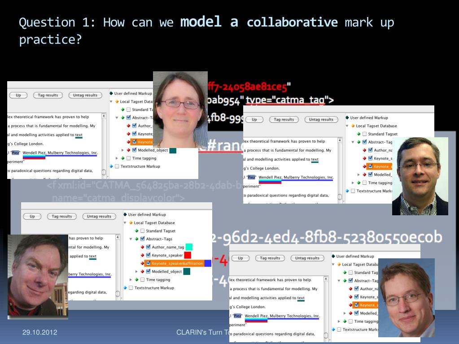Click Up button in top-left window
Image resolution: width=459 pixels, height=344 pixels.
18,95
